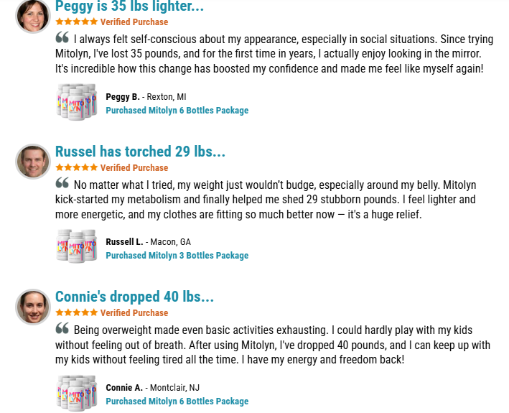Click the six-bottle product image beside Peggy B.
Screen dimensions: 509x413
(77, 102)
